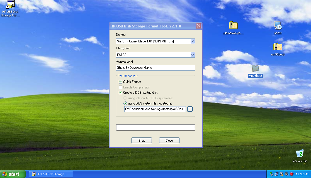Image resolution: width=311 pixels, height=178 pixels.
Task: Expand the File system dropdown arrow
Action: (193, 55)
